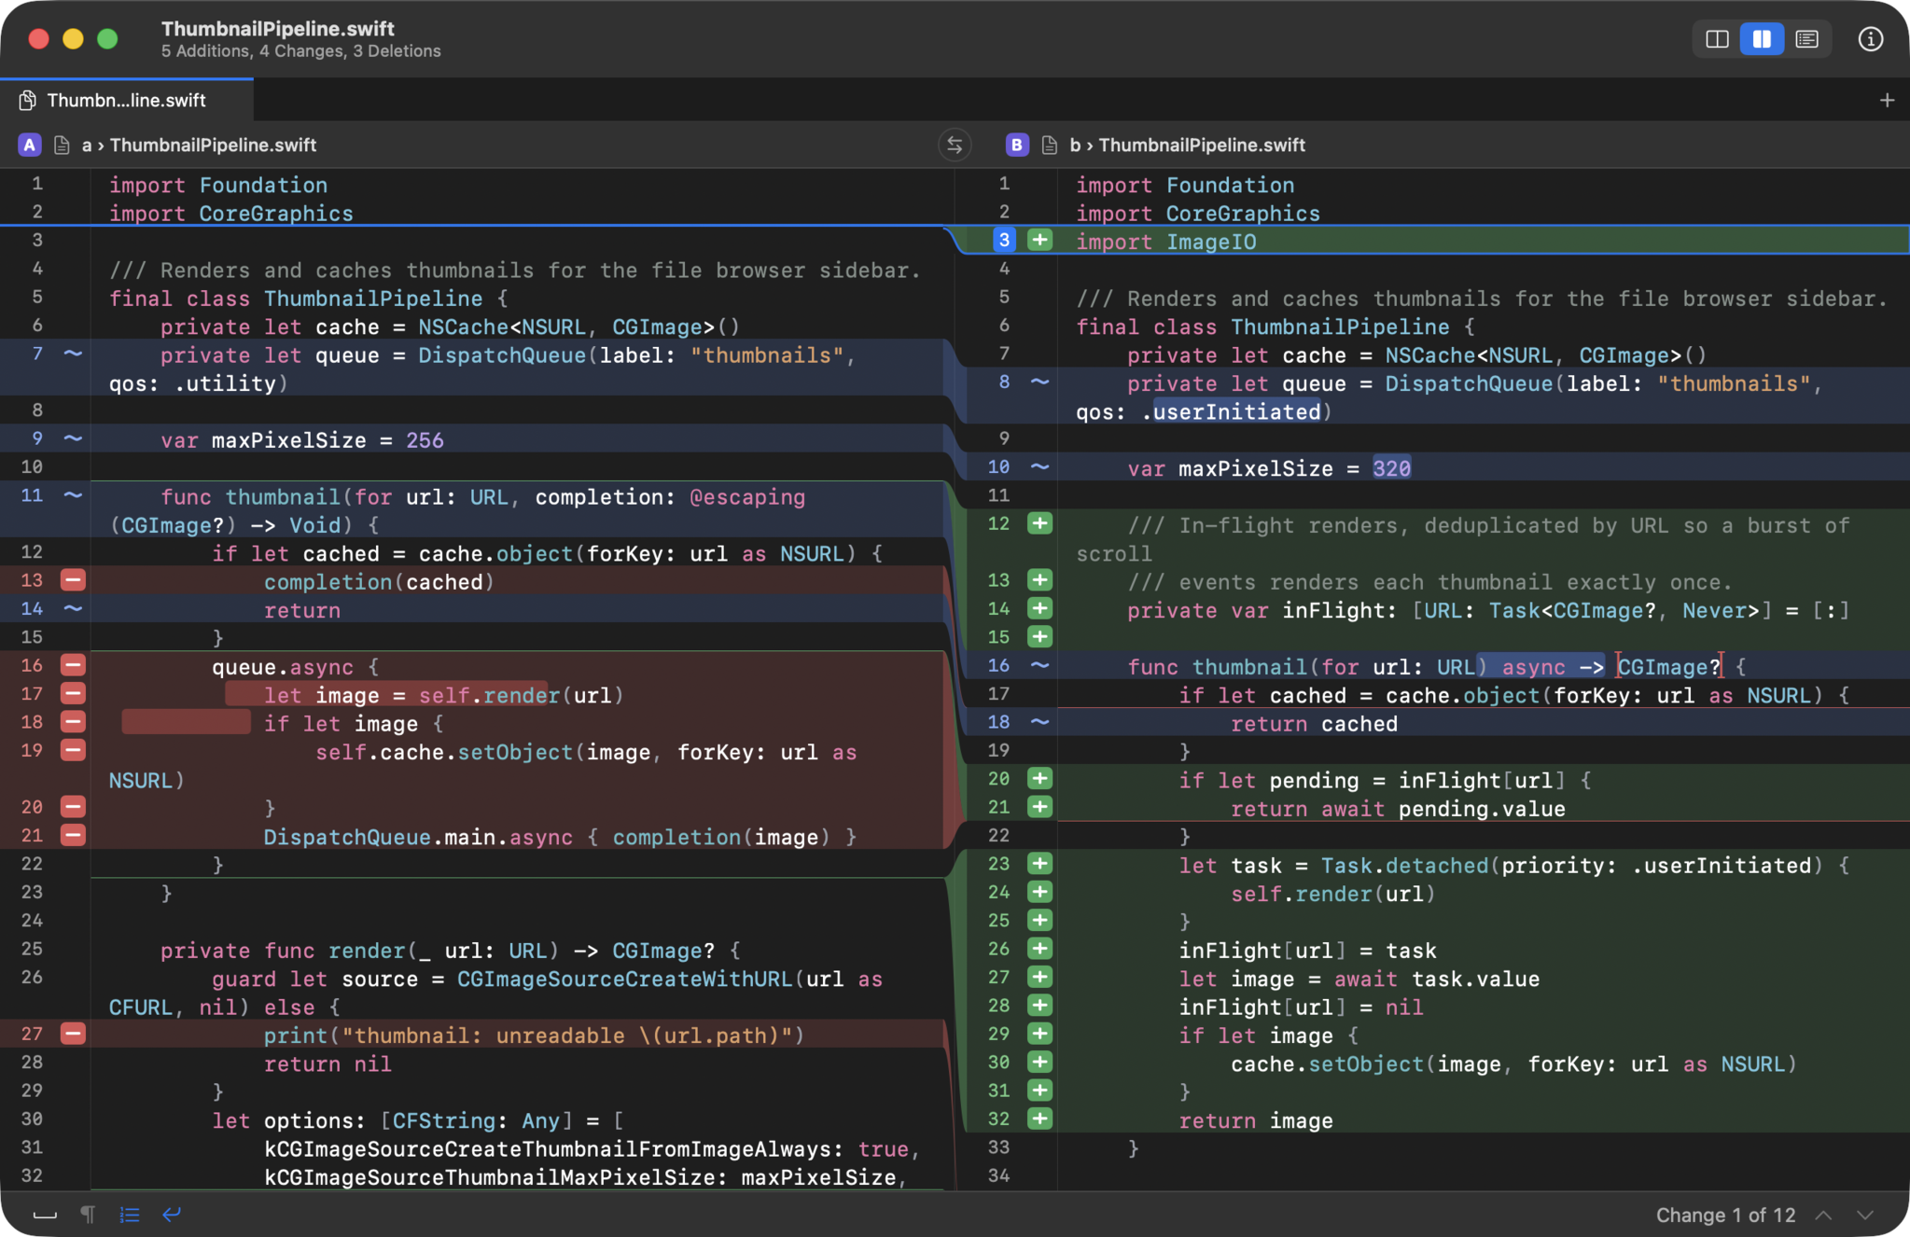1910x1237 pixels.
Task: Click private func render line on left
Action: (x=451, y=951)
